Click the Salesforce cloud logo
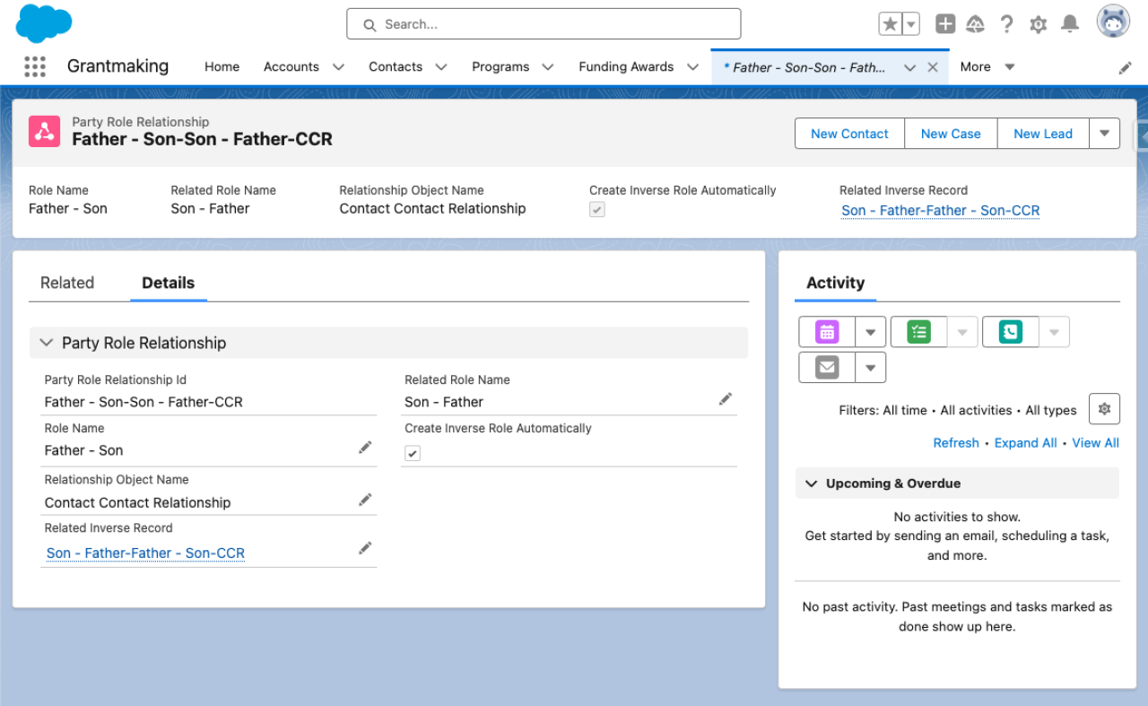 [44, 23]
